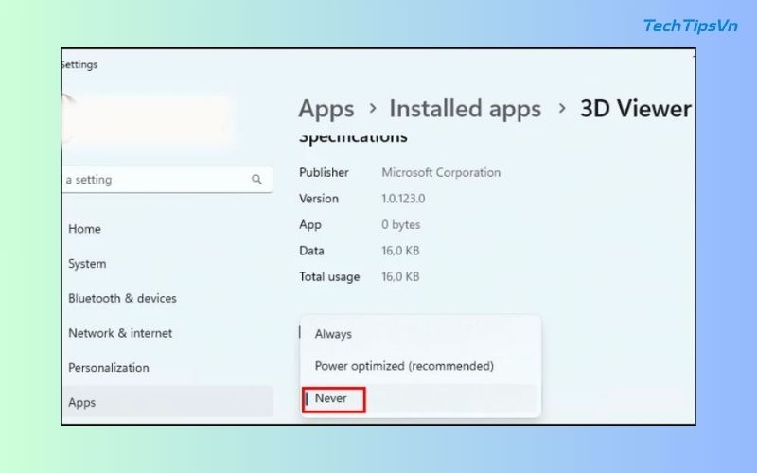The height and width of the screenshot is (473, 757).
Task: Click the App size 0 bytes value
Action: pos(400,225)
